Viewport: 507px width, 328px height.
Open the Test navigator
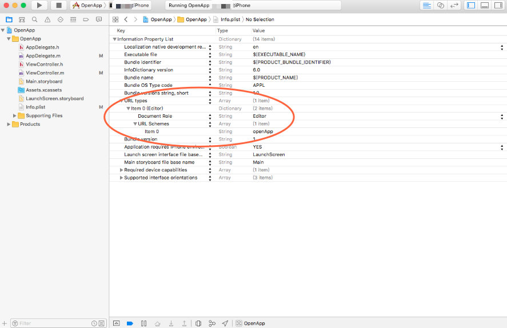coord(61,19)
